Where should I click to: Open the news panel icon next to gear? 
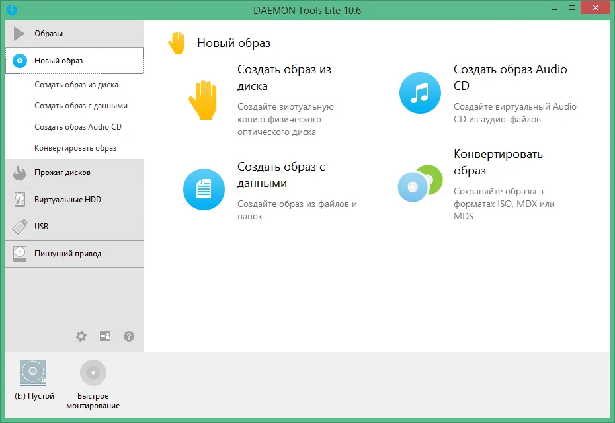105,336
